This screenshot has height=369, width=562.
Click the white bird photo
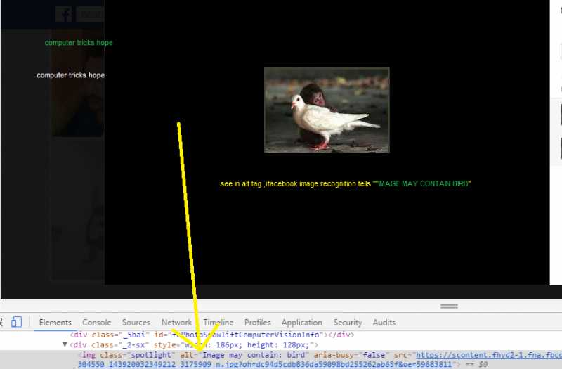(x=327, y=110)
